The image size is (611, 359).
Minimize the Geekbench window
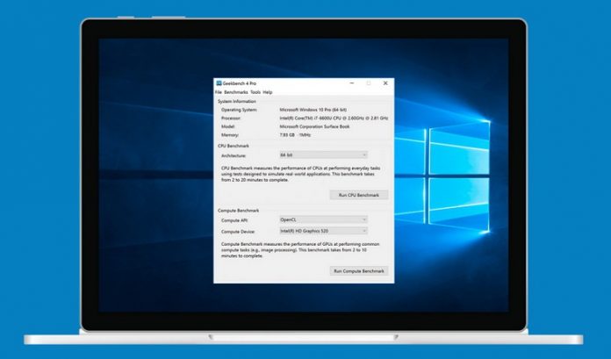click(x=352, y=83)
